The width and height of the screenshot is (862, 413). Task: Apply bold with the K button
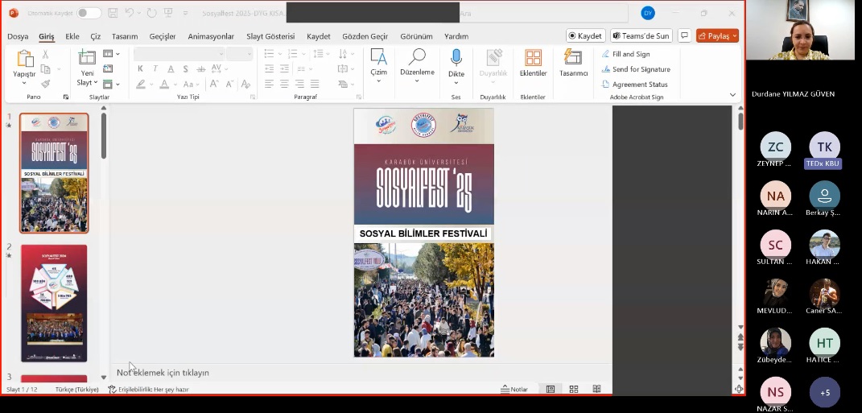(140, 68)
